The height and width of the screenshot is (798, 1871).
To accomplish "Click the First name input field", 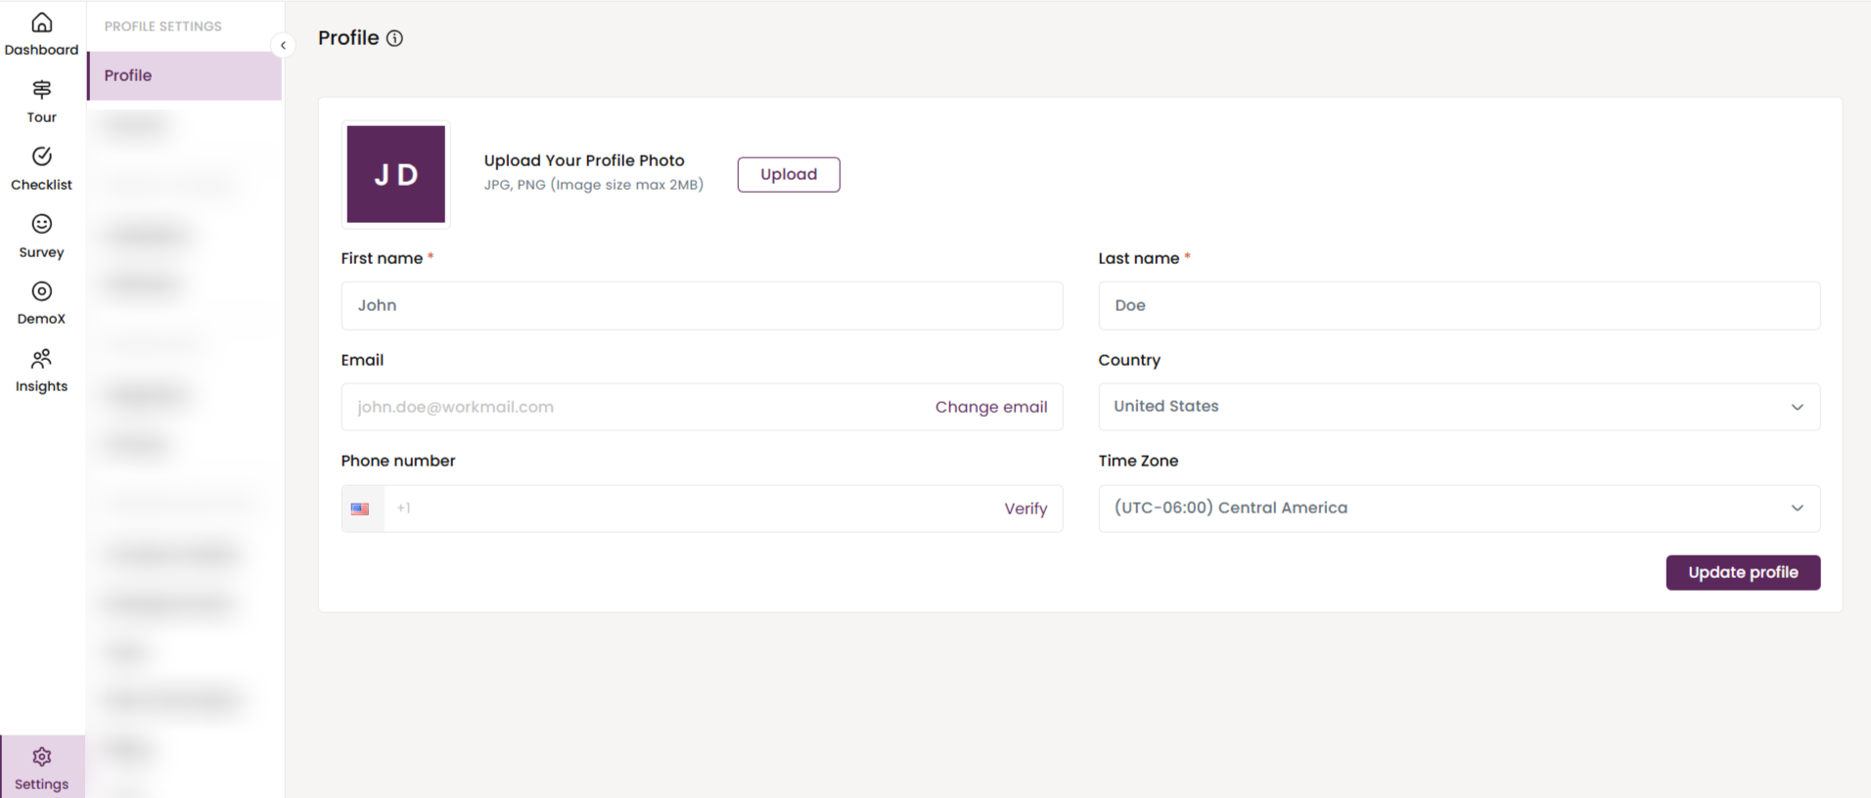I will pyautogui.click(x=701, y=305).
